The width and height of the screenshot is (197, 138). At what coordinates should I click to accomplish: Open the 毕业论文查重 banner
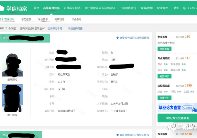click(177, 108)
